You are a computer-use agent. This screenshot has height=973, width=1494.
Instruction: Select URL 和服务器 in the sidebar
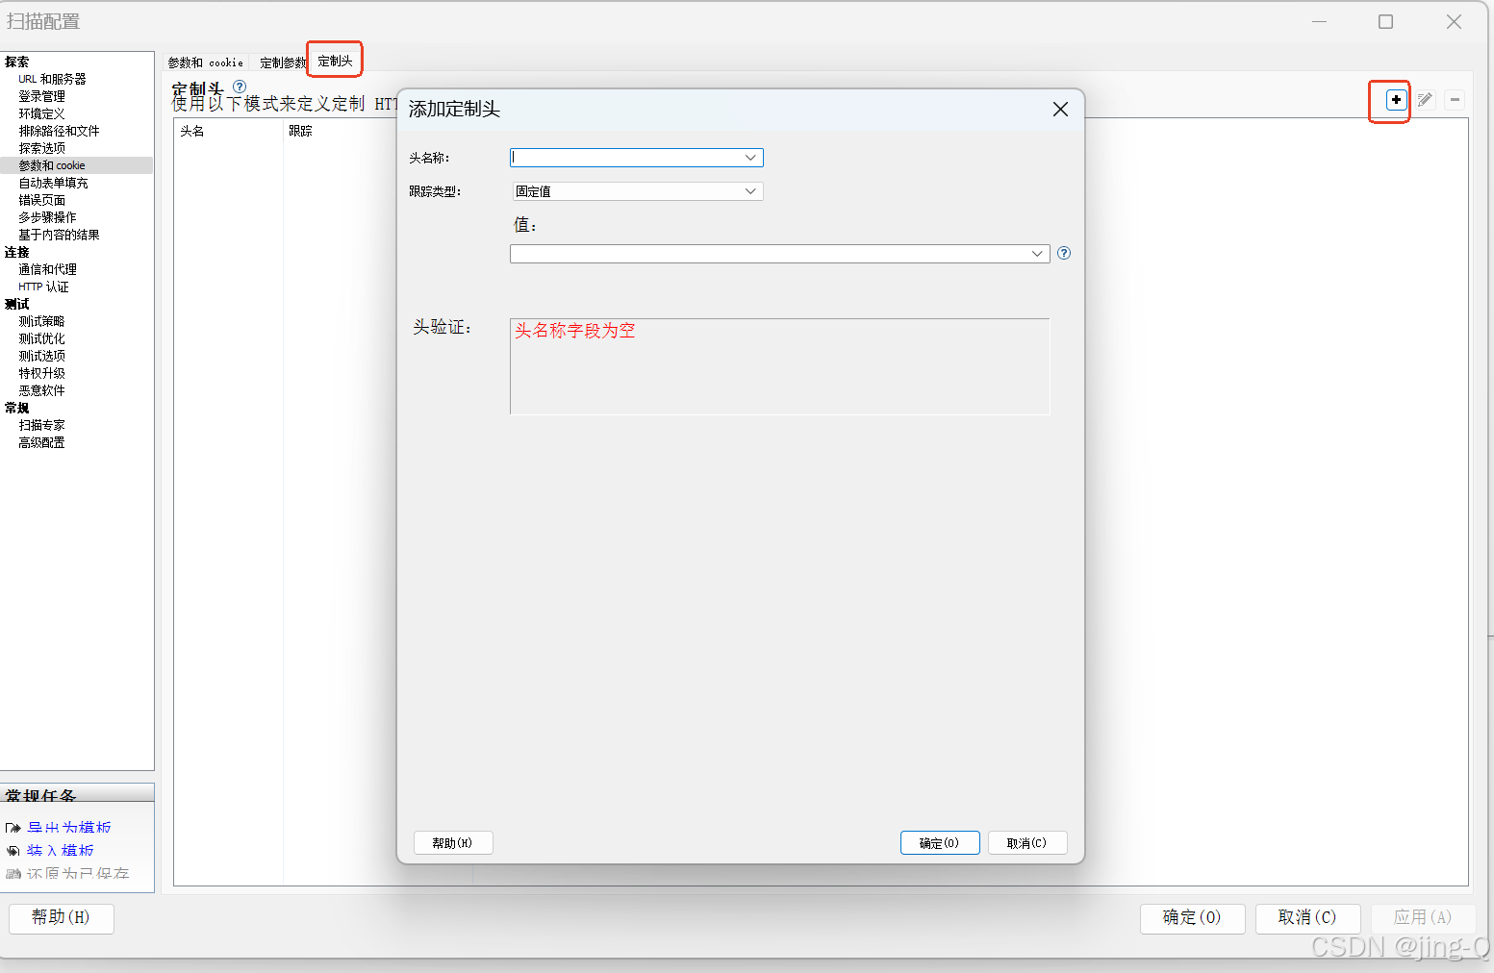(53, 79)
